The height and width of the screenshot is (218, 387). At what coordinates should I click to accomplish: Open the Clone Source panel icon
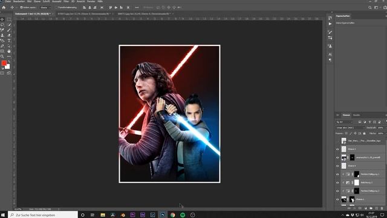click(330, 46)
